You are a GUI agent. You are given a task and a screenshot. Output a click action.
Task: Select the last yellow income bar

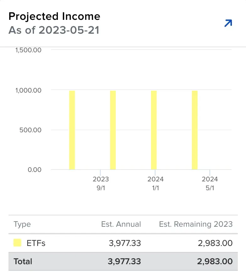[x=195, y=130]
